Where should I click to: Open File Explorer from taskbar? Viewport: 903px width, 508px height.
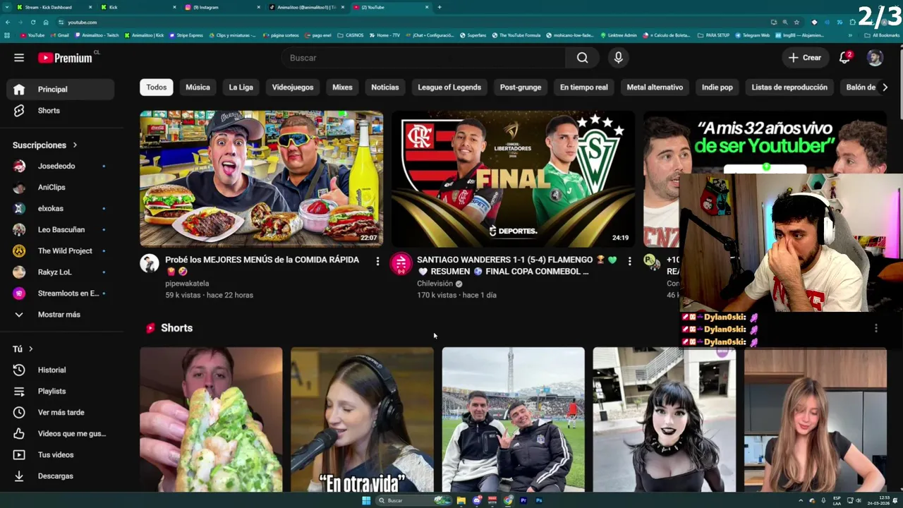pos(461,501)
